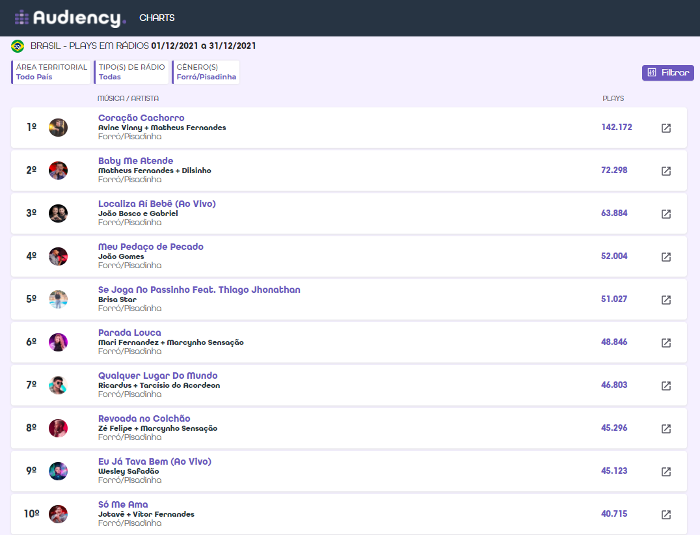Image resolution: width=700 pixels, height=535 pixels.
Task: Click plays count 72.298
Action: (614, 170)
